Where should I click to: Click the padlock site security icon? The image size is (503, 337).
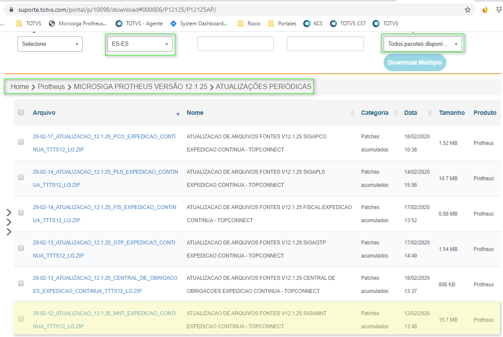tap(11, 10)
